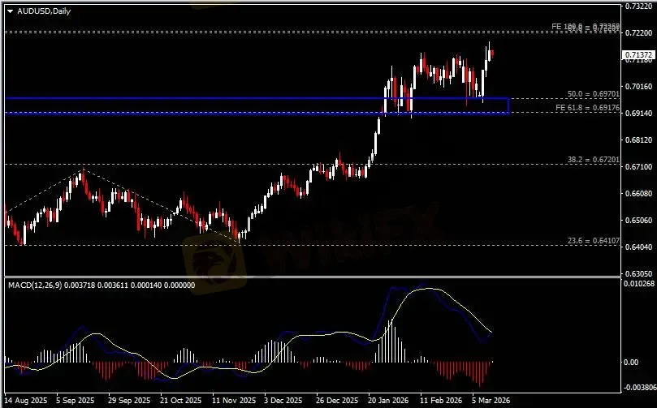
Task: Select the 29 Sep 2025 date label
Action: tap(128, 401)
